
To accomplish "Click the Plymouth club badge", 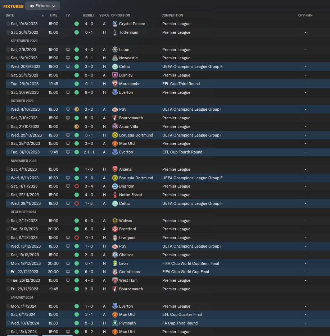I will pos(115,323).
